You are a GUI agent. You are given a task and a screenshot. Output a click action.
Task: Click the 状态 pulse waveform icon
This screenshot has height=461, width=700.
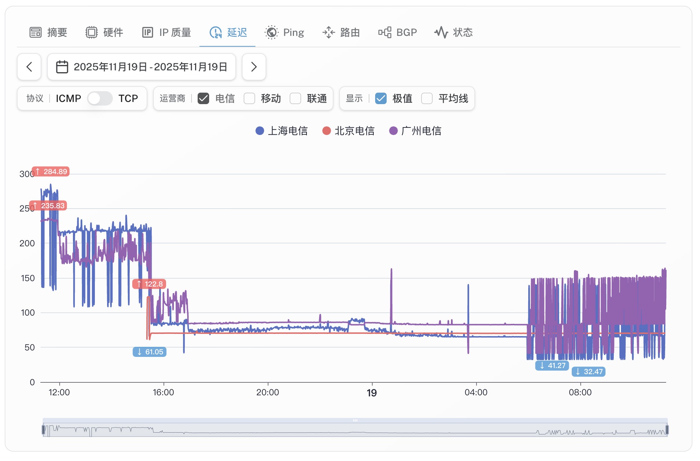(x=441, y=33)
